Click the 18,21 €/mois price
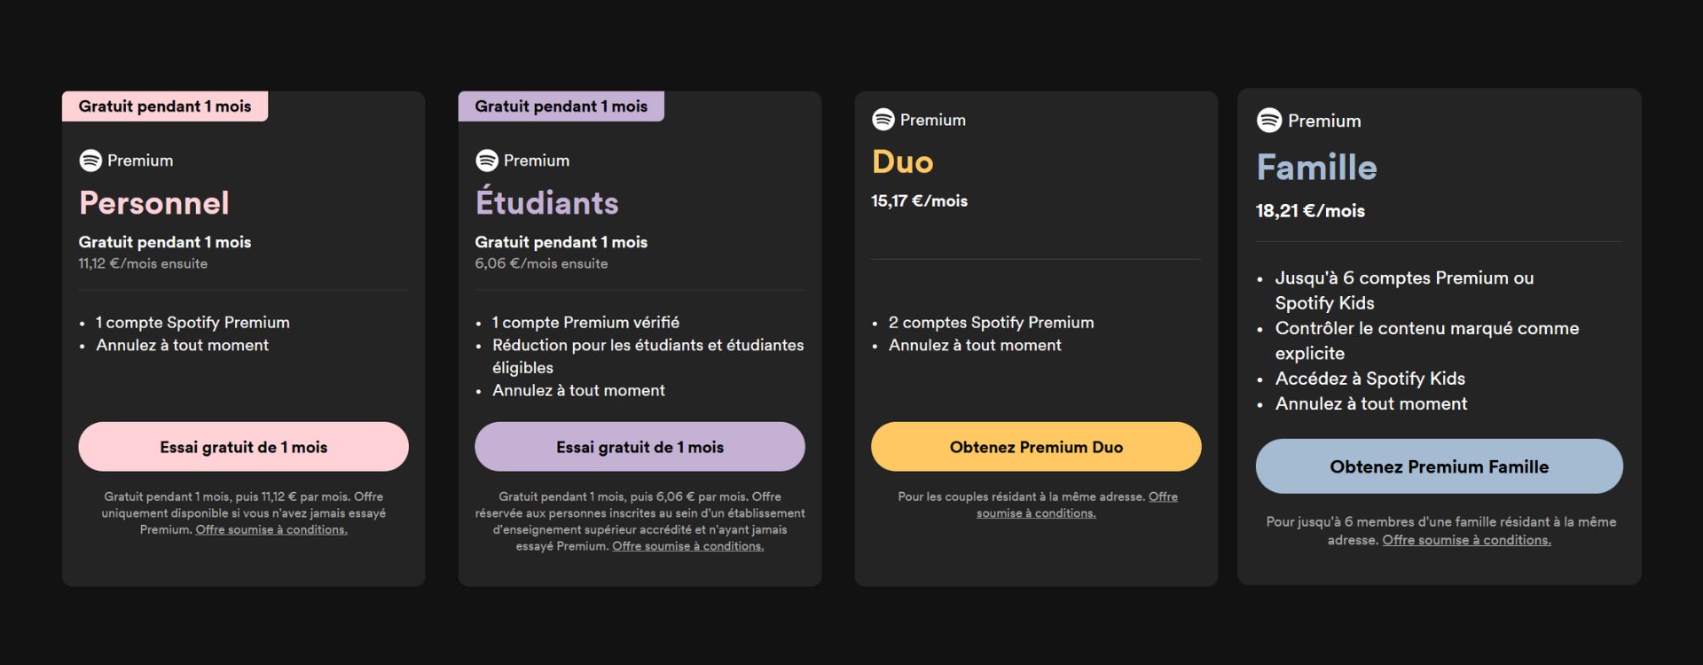 pyautogui.click(x=1310, y=211)
